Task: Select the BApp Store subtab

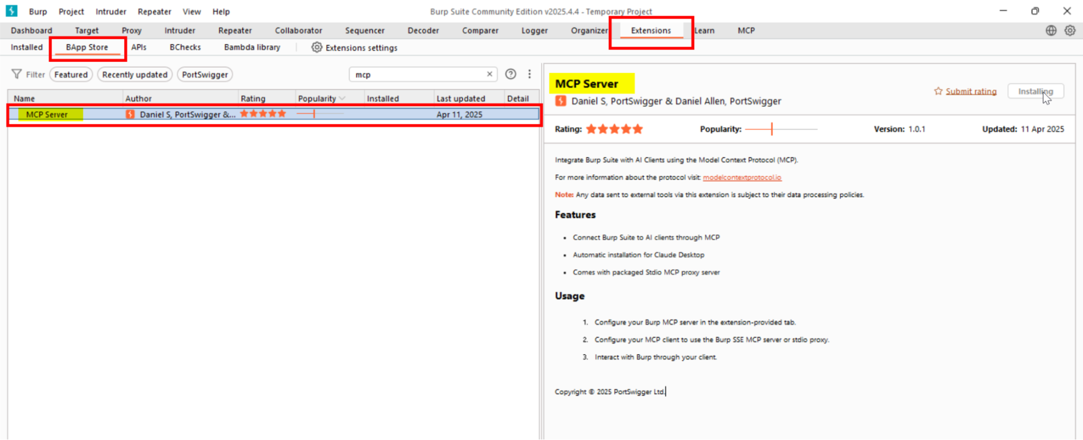Action: tap(87, 47)
